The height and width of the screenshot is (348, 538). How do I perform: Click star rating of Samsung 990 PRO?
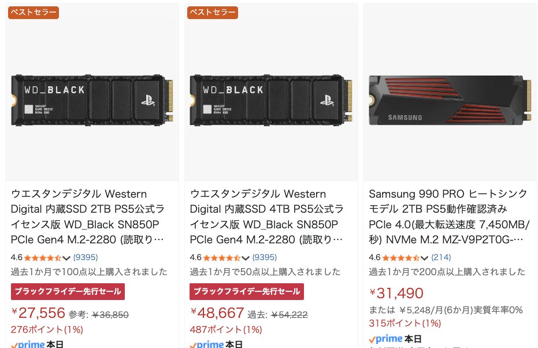(400, 257)
